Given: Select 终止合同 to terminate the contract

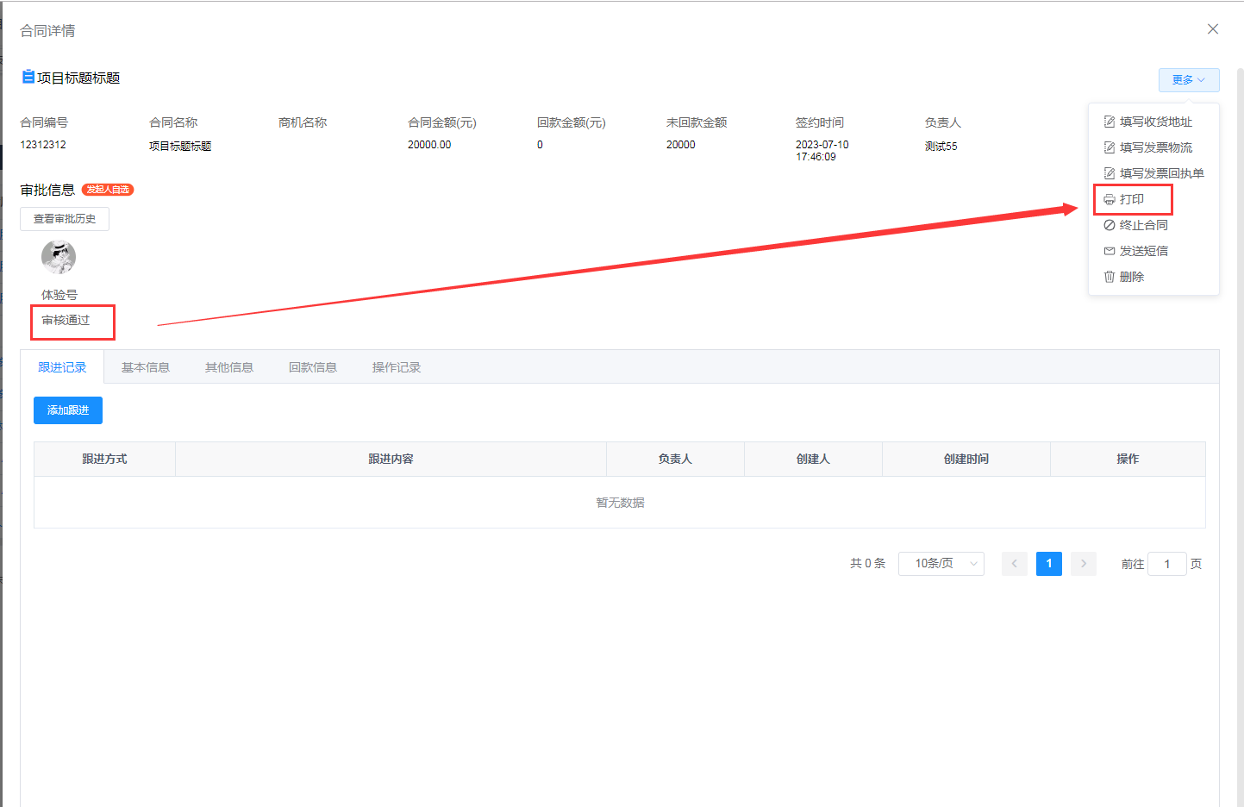Looking at the screenshot, I should point(1142,225).
